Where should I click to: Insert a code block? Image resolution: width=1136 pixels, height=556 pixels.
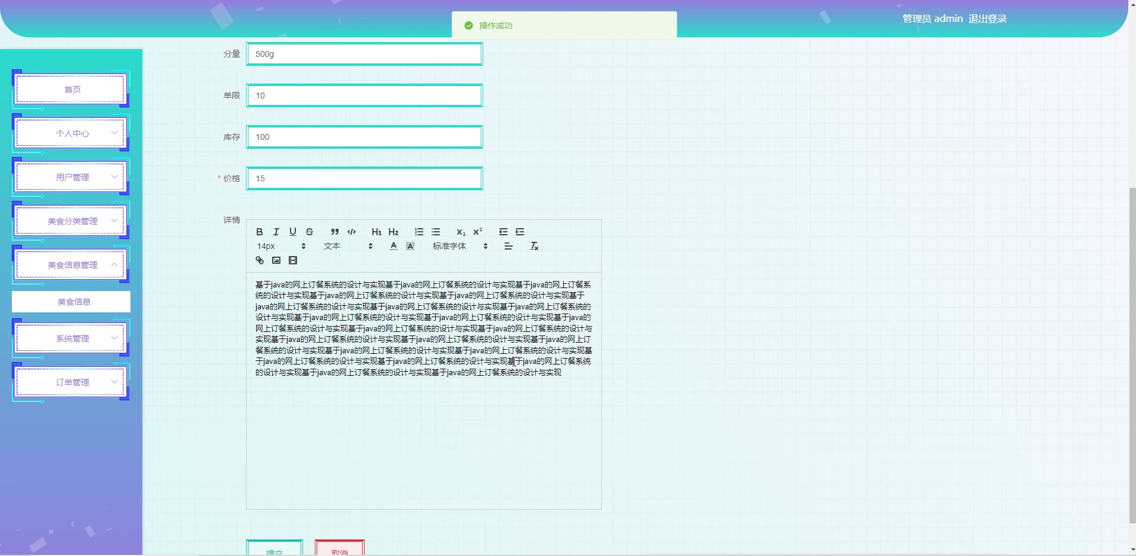click(352, 232)
